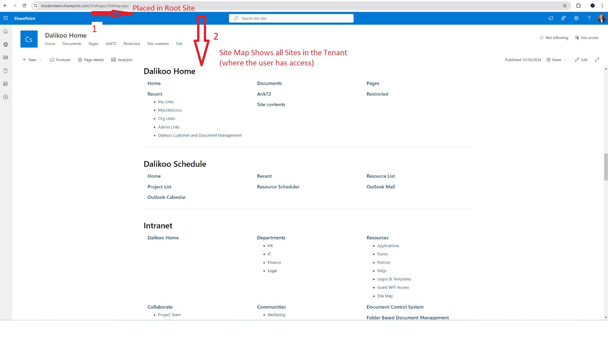Open Outlook Calendar link

pyautogui.click(x=166, y=197)
